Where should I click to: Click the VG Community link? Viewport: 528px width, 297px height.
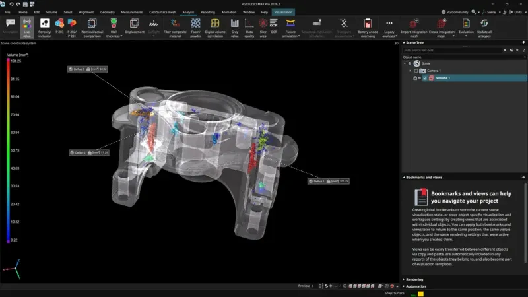(x=455, y=12)
